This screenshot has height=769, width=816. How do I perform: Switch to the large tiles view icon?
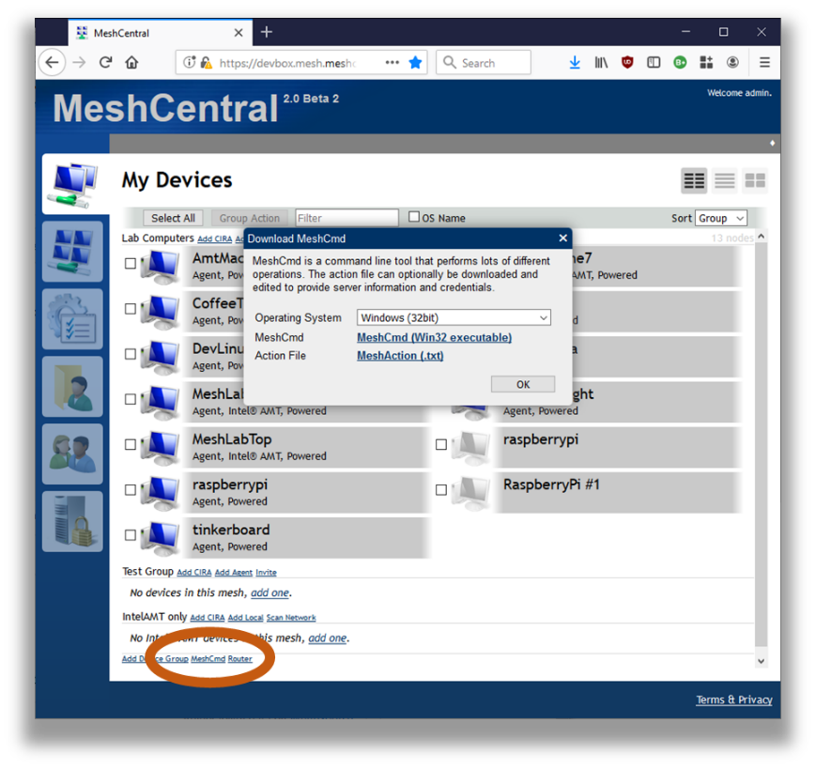[x=755, y=180]
